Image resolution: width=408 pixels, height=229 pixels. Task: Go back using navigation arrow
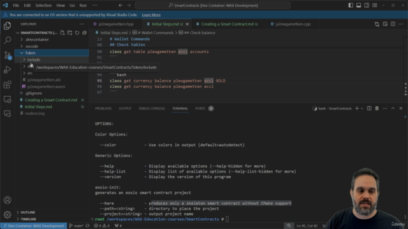click(x=120, y=5)
